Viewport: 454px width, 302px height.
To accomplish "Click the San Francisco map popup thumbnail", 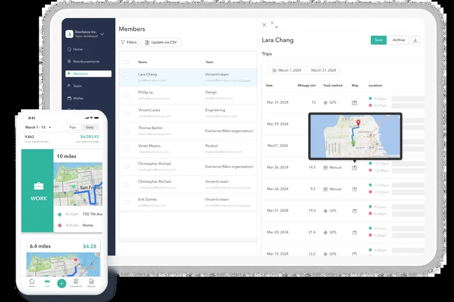I will pyautogui.click(x=355, y=136).
